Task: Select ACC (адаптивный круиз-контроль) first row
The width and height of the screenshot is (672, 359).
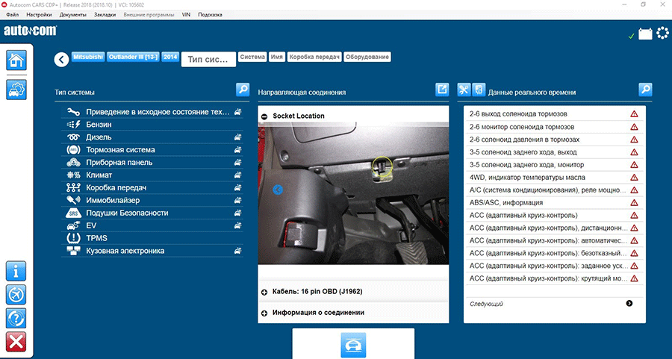Action: (555, 216)
